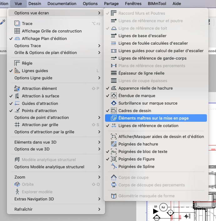Open Options Ligne guide submenu
Image resolution: width=216 pixels, height=221 pixels.
pos(56,78)
